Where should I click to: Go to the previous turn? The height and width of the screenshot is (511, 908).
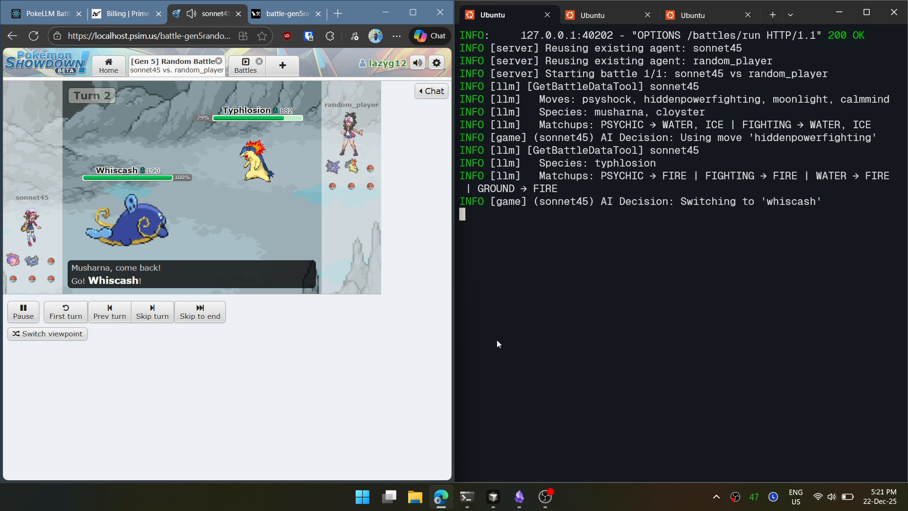click(x=109, y=312)
